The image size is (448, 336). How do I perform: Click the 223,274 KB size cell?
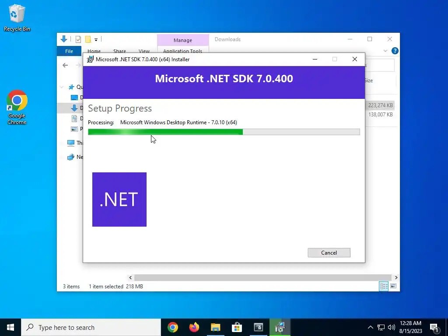(380, 105)
